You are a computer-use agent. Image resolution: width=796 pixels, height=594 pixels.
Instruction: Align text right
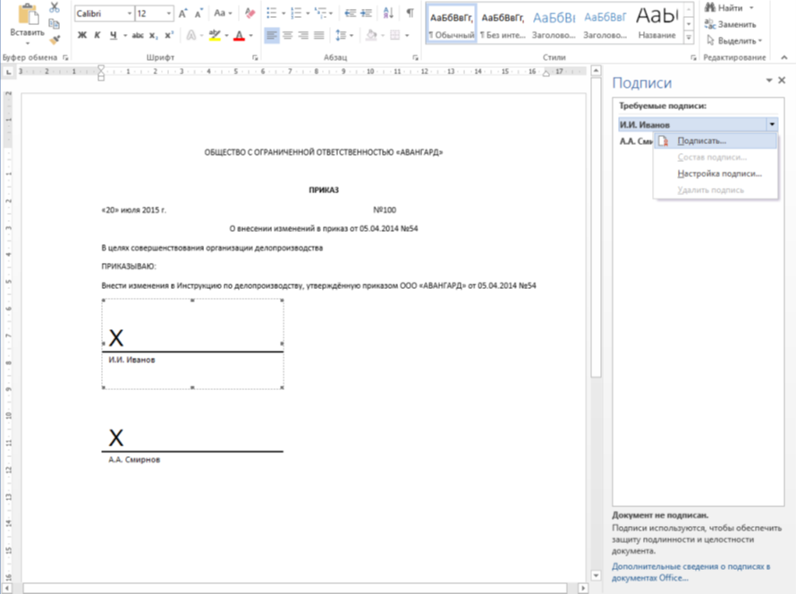(303, 35)
